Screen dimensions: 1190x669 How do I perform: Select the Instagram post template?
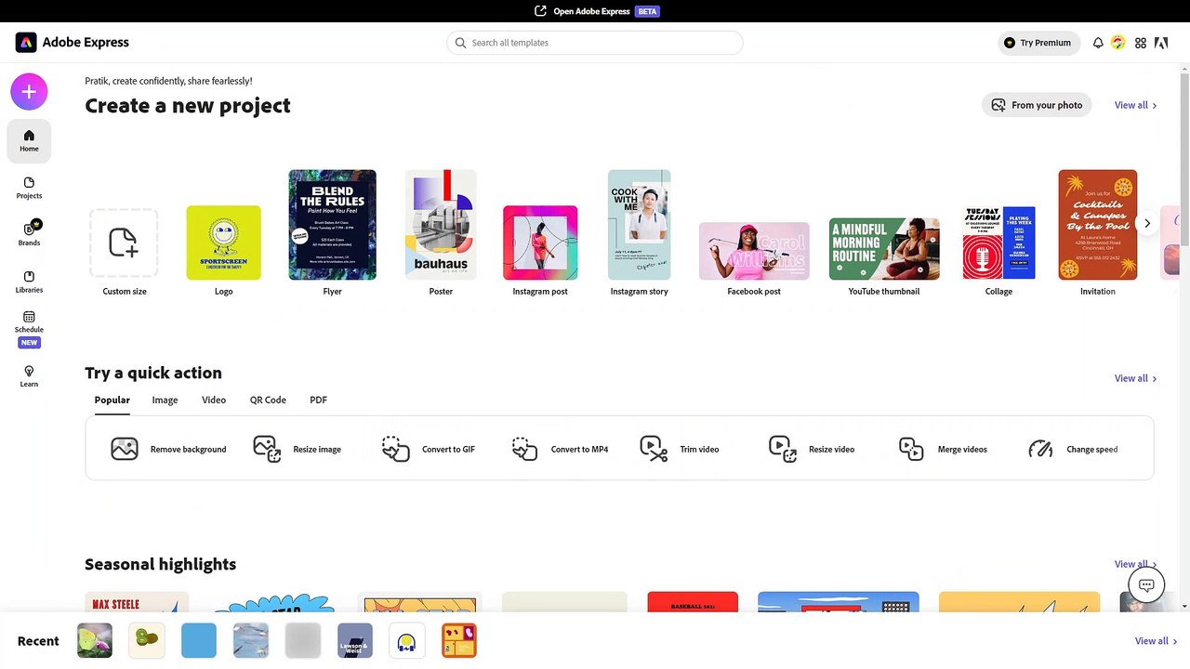click(540, 243)
